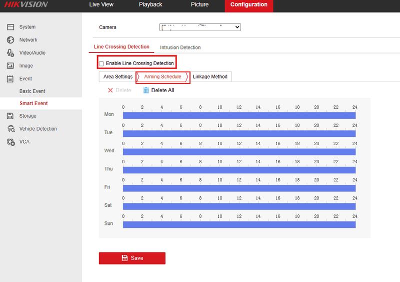Open the Live View tab
The height and width of the screenshot is (282, 400).
[x=101, y=5]
